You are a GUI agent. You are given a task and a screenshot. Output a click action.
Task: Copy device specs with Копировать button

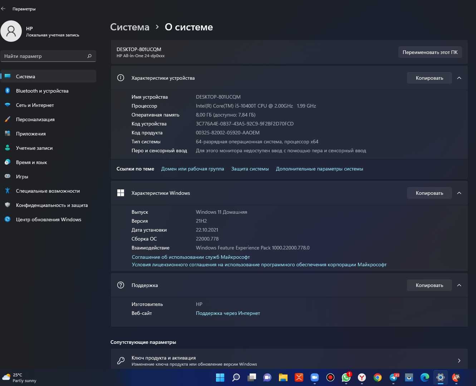429,78
